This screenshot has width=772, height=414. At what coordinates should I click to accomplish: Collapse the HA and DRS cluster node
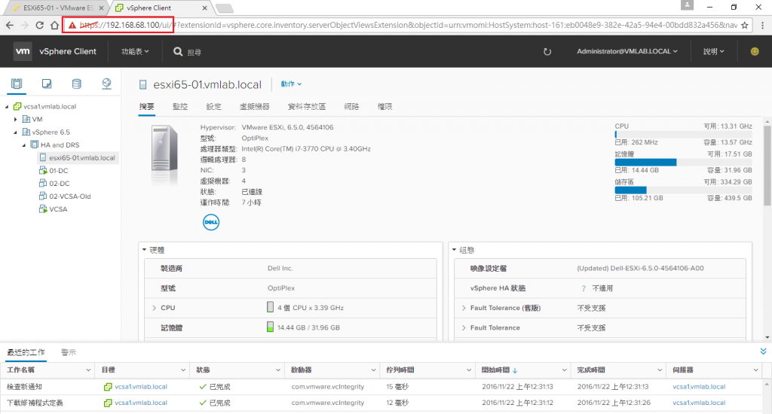[x=23, y=145]
